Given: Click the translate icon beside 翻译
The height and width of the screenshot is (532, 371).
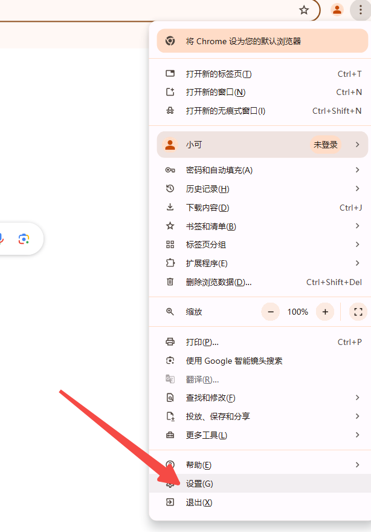Looking at the screenshot, I should tap(170, 379).
